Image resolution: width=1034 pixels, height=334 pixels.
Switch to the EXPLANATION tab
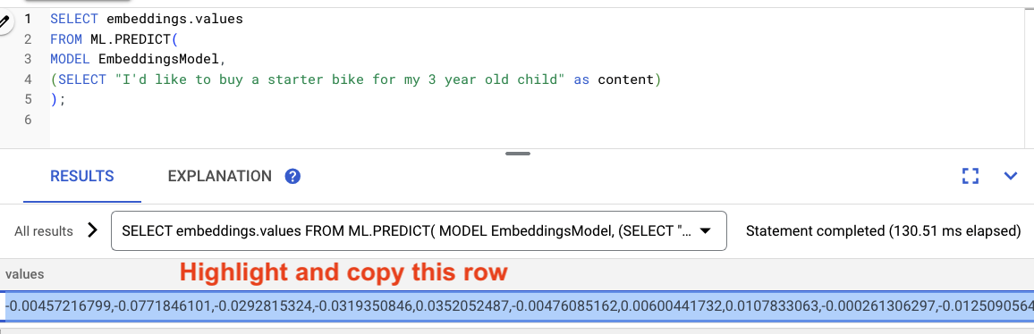220,177
